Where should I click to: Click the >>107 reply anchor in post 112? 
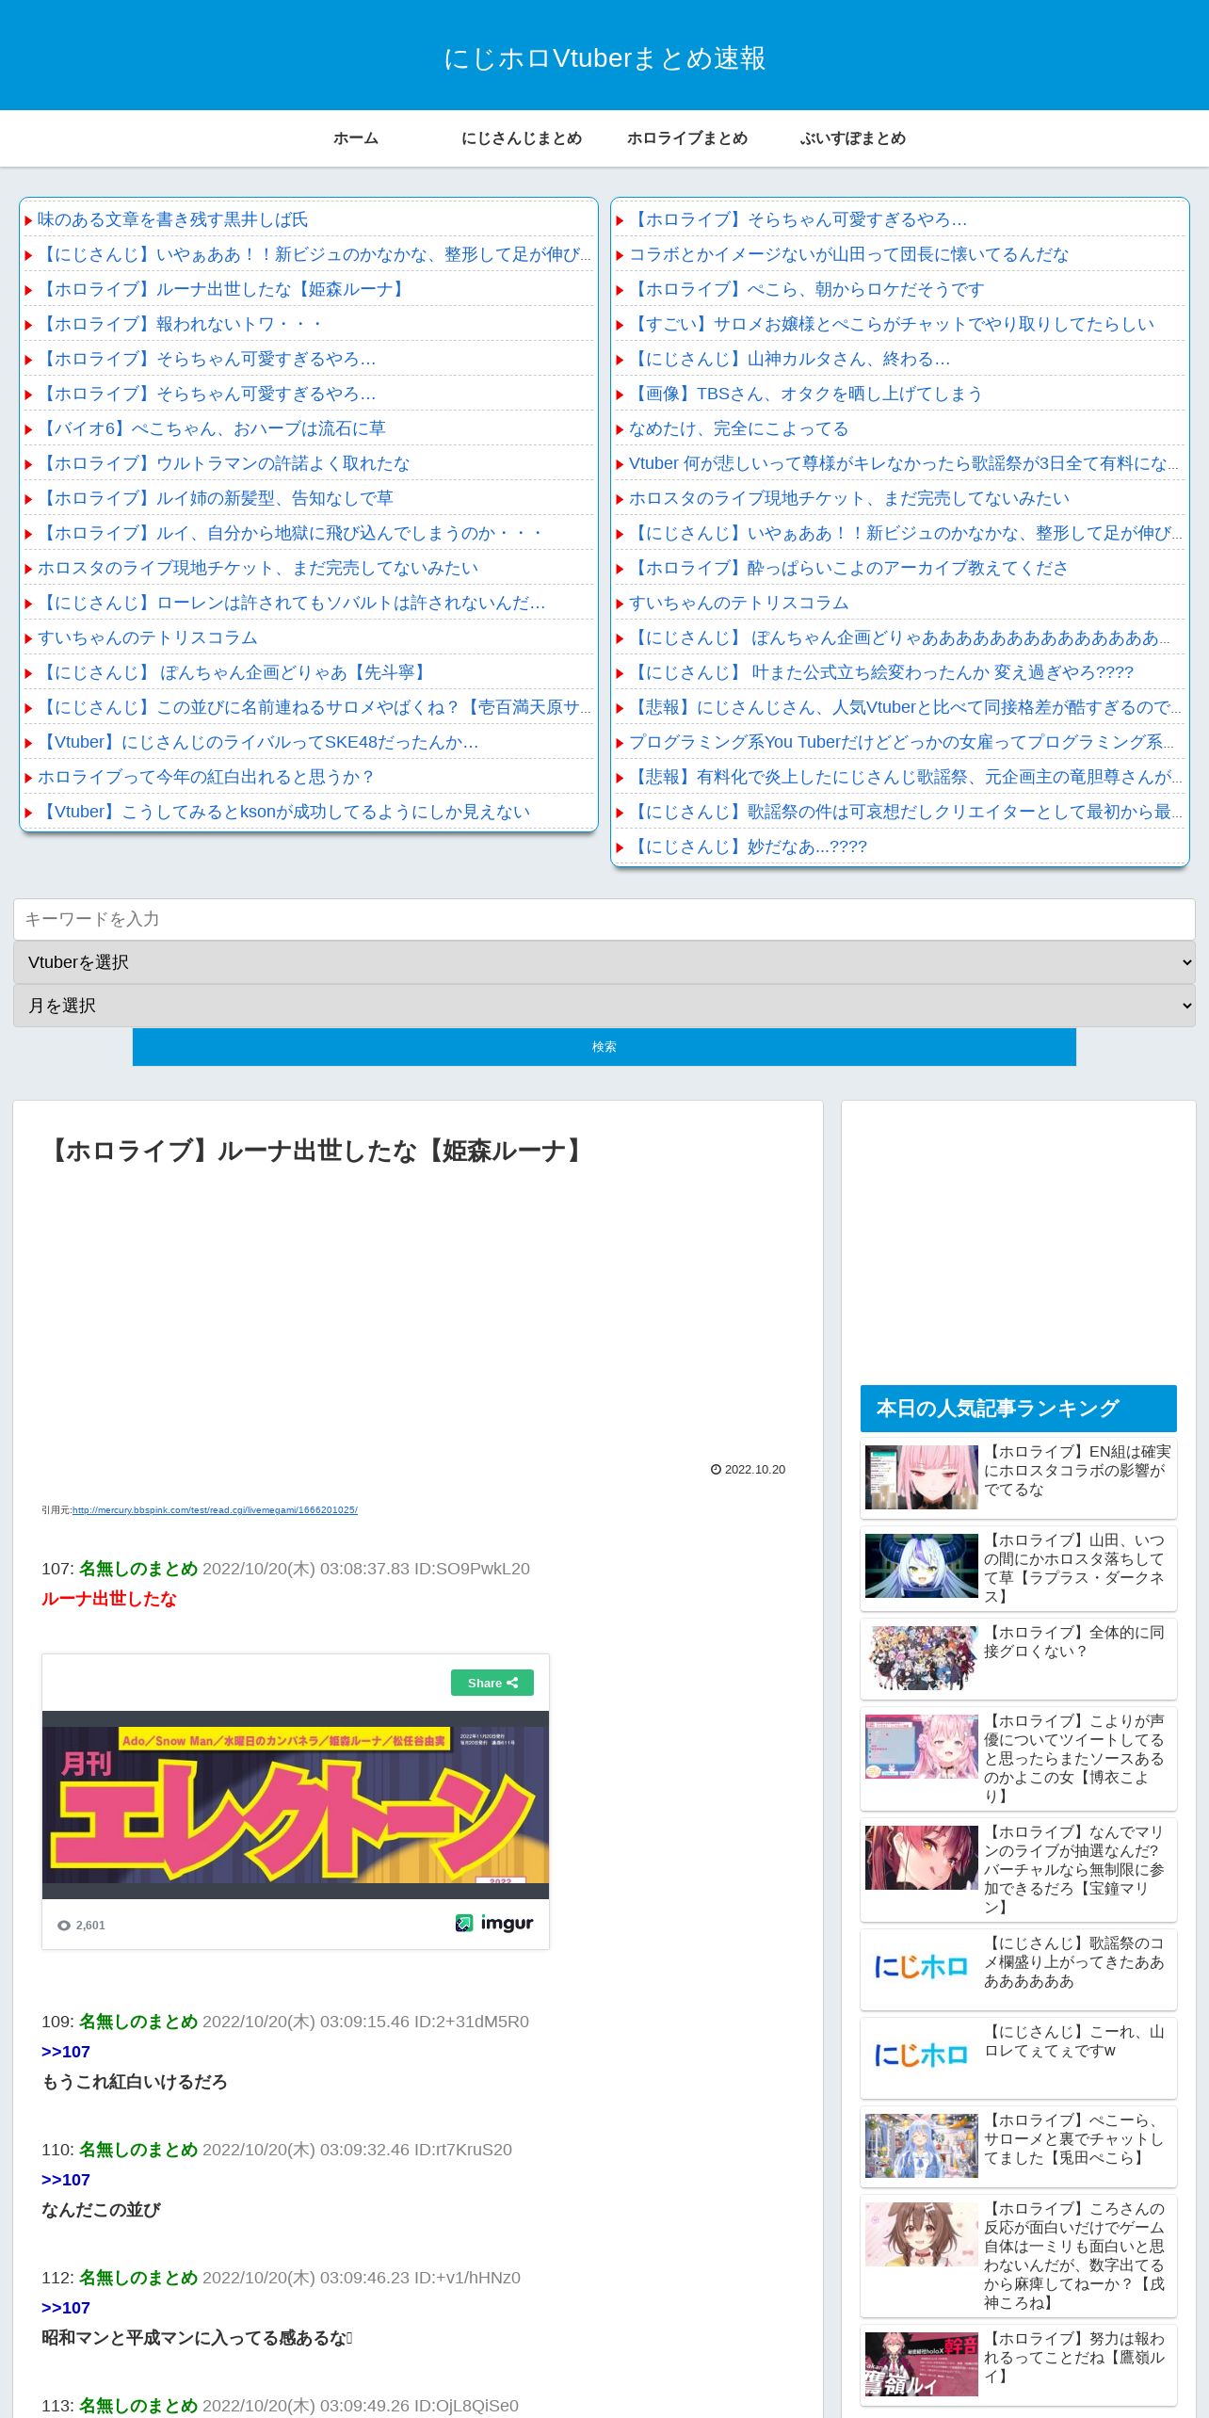pos(66,2308)
